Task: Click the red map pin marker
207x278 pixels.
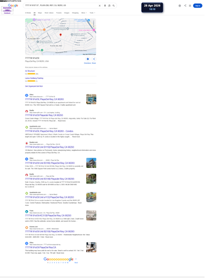Action: [61, 34]
